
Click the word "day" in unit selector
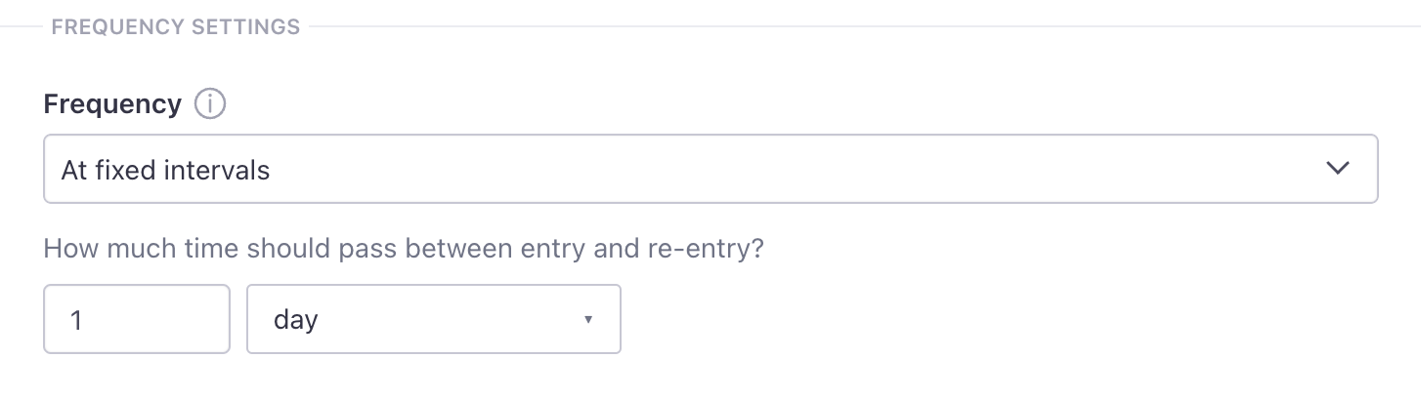296,320
